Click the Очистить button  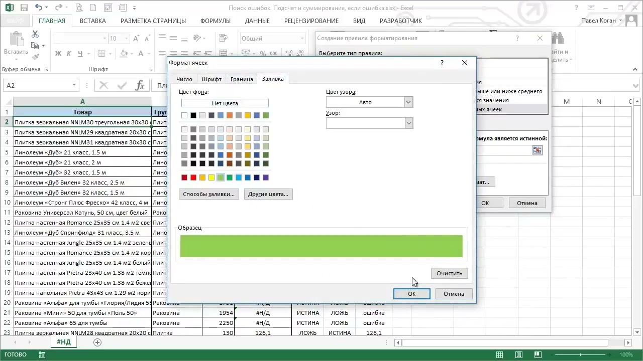[x=449, y=273]
